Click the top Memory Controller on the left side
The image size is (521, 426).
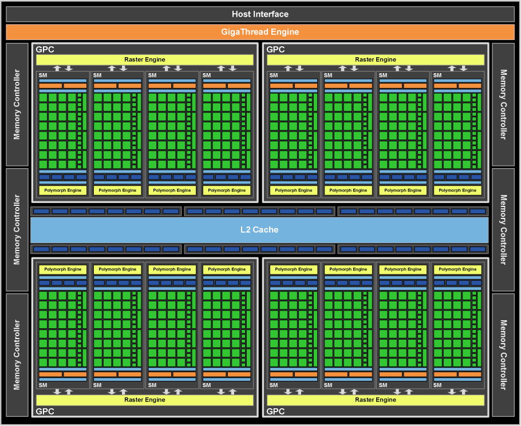click(17, 104)
